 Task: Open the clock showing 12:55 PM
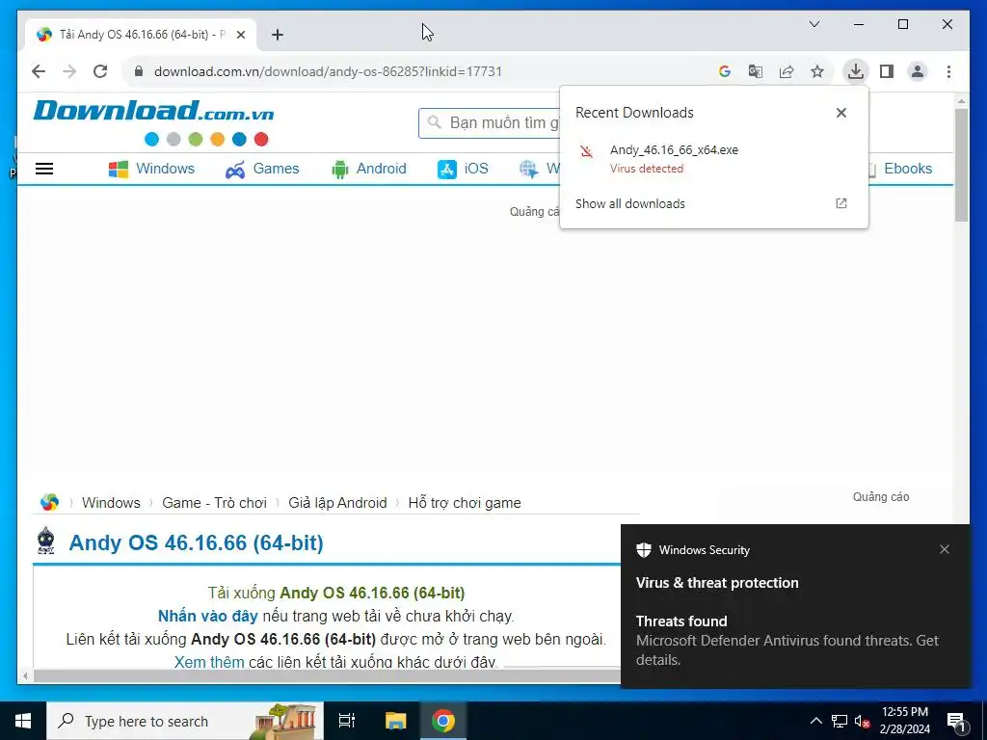[x=904, y=721]
